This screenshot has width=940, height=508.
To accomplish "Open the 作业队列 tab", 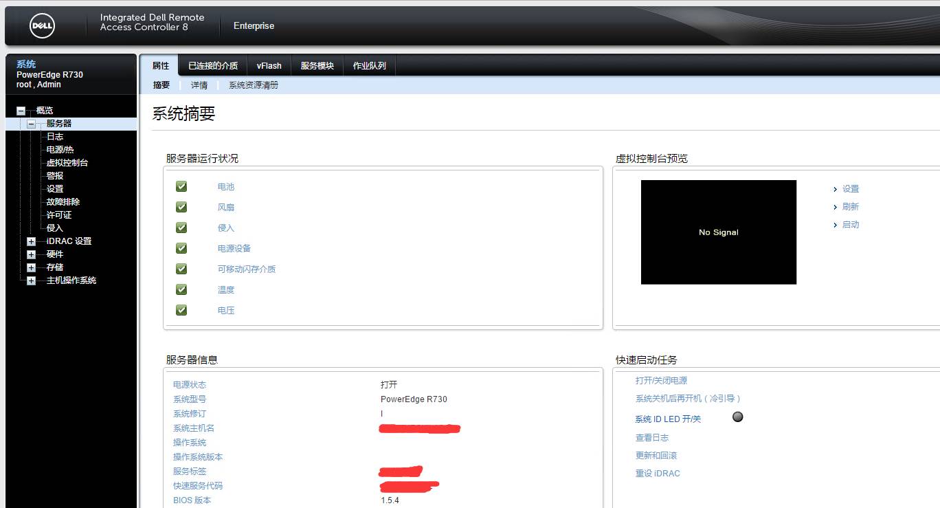I will pyautogui.click(x=369, y=66).
